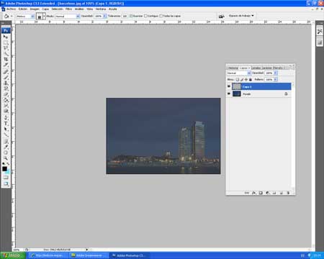Screen dimensions: 324x259
Task: Open the layer blend mode Normal dropdown
Action: (239, 73)
